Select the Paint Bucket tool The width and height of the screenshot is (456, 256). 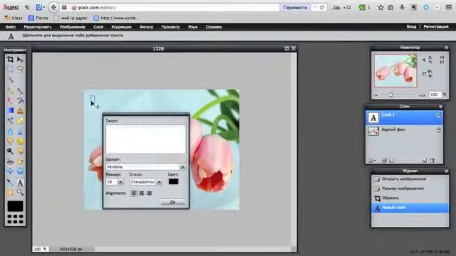20,100
